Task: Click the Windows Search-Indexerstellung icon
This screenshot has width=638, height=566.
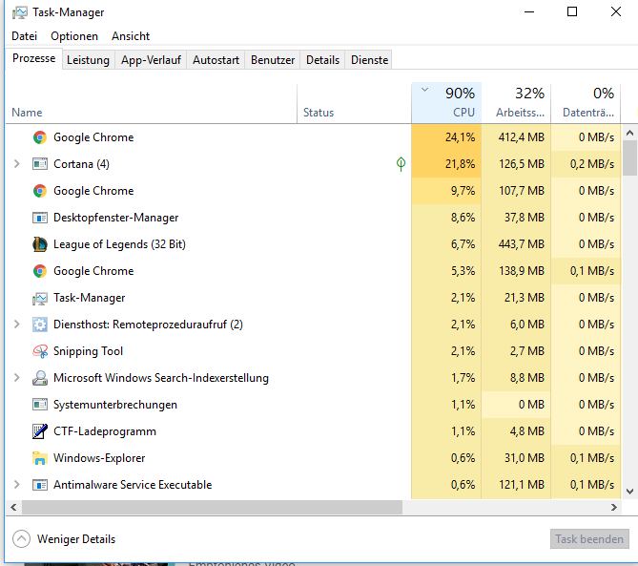Action: pyautogui.click(x=40, y=378)
